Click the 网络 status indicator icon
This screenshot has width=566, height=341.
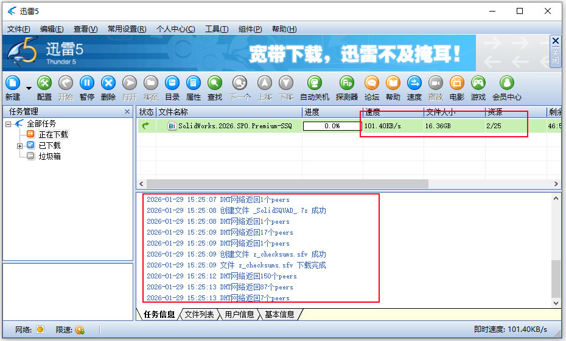pyautogui.click(x=40, y=329)
